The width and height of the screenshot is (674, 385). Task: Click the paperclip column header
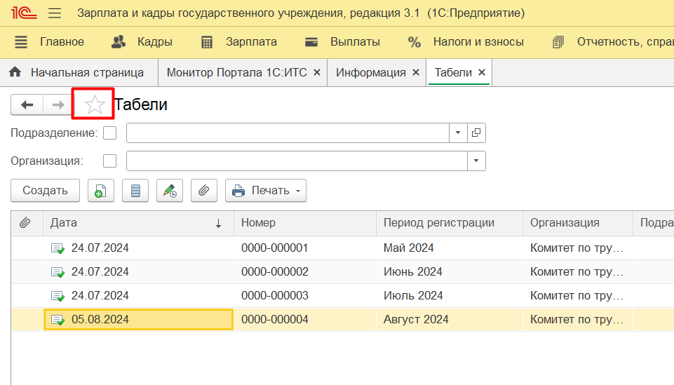pyautogui.click(x=27, y=223)
